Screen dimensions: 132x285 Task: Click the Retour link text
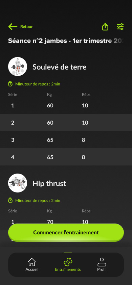pyautogui.click(x=26, y=27)
